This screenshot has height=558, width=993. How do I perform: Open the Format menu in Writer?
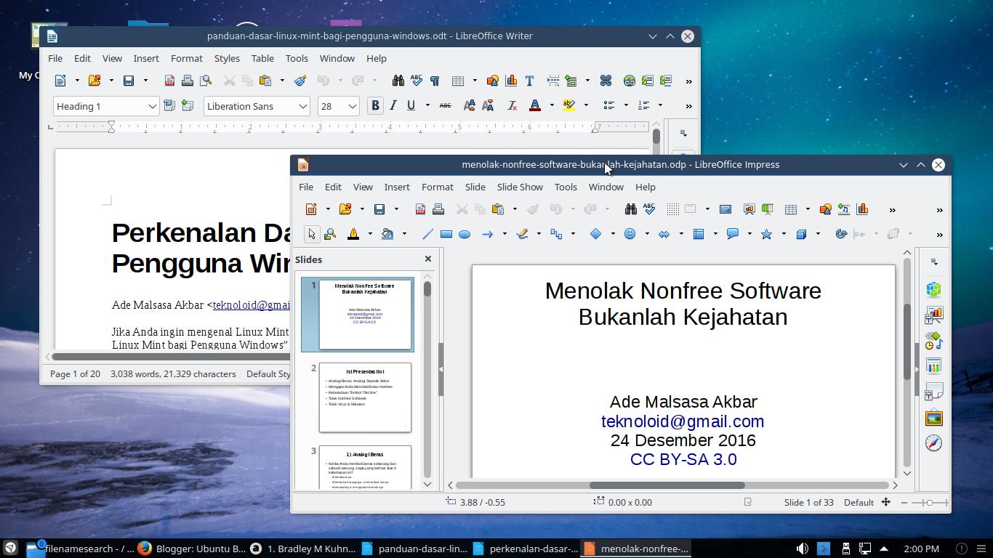pyautogui.click(x=186, y=58)
